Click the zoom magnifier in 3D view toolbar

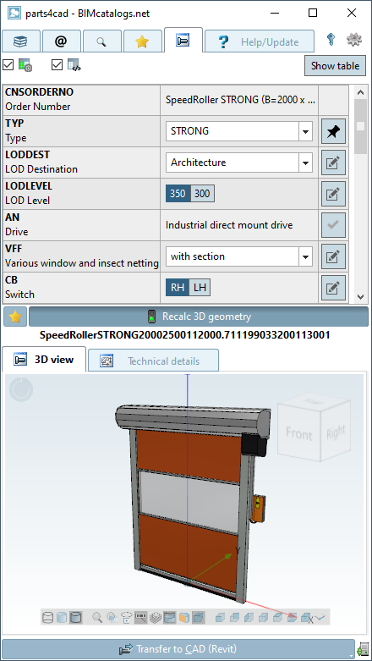97,618
